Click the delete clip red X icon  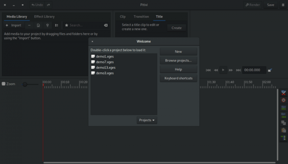[x=283, y=100]
